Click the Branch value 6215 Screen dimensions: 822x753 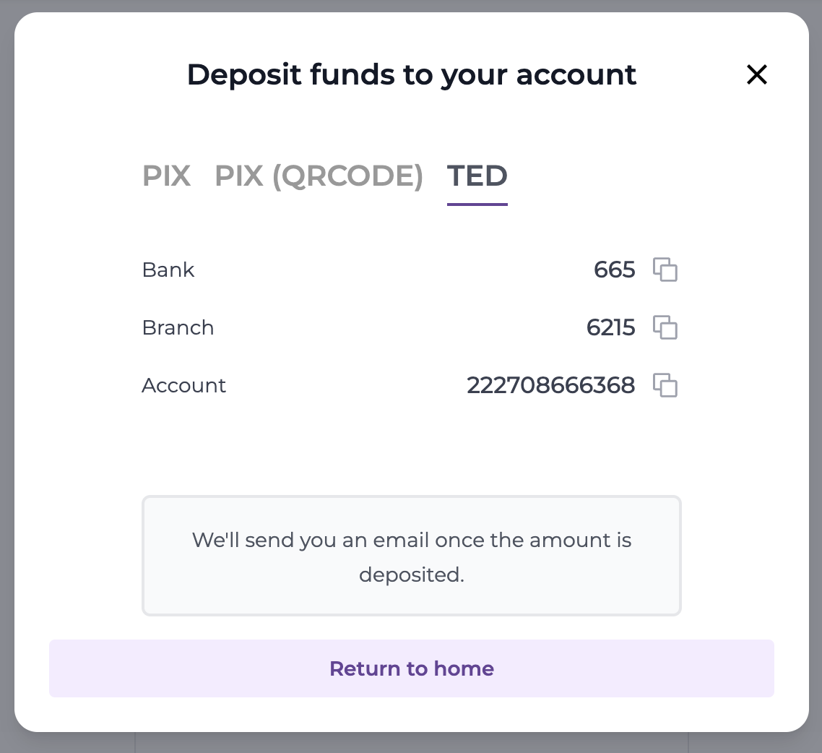tap(611, 327)
